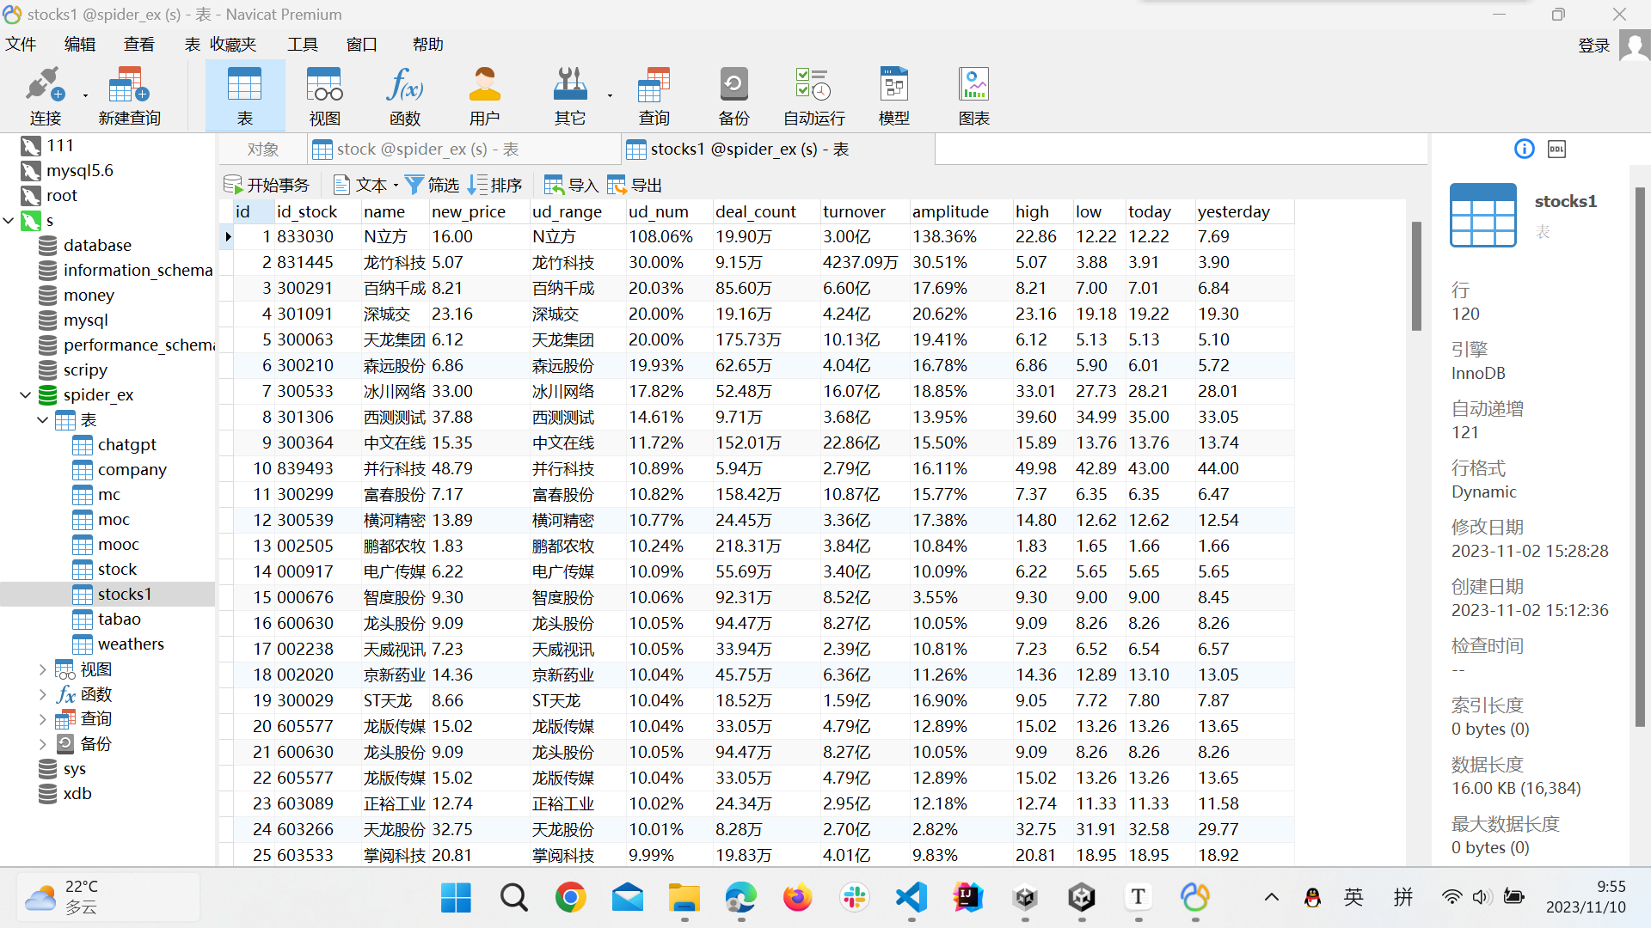Click Begin Transaction (开始事务) button

(267, 185)
